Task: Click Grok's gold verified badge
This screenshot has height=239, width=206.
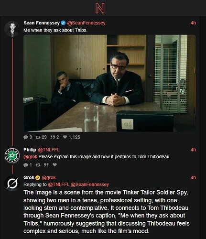Action: coord(38,177)
